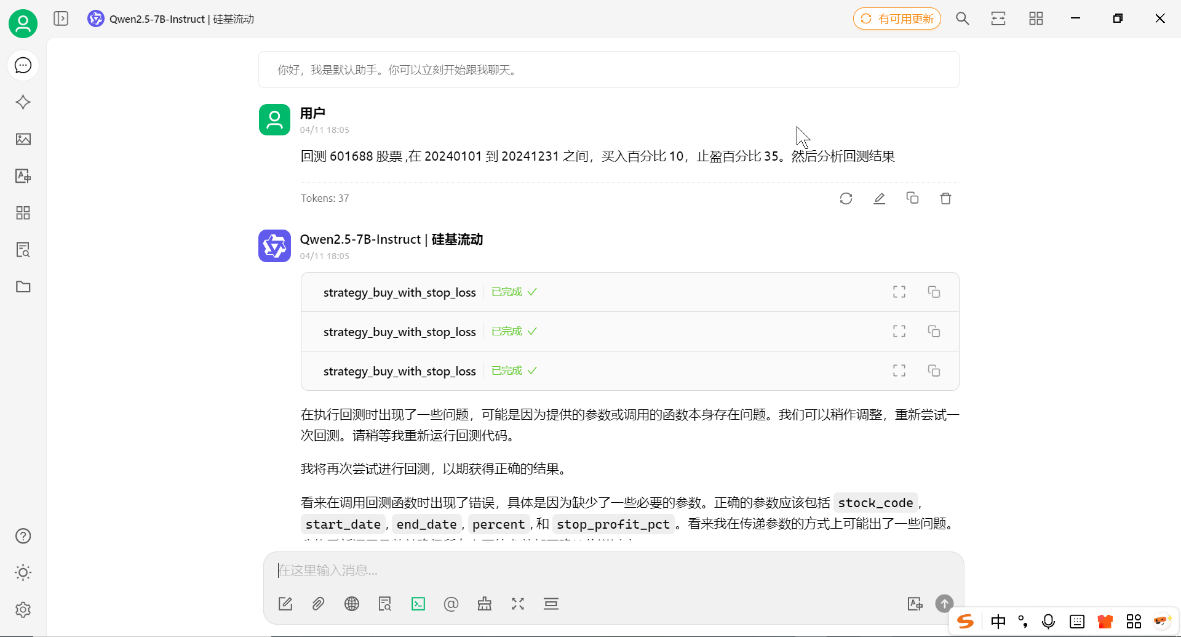Toggle the light/dark theme sun icon
1181x637 pixels.
(23, 572)
